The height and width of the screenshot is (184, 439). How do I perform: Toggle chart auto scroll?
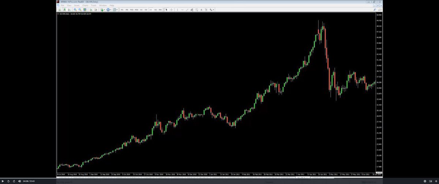(91, 10)
